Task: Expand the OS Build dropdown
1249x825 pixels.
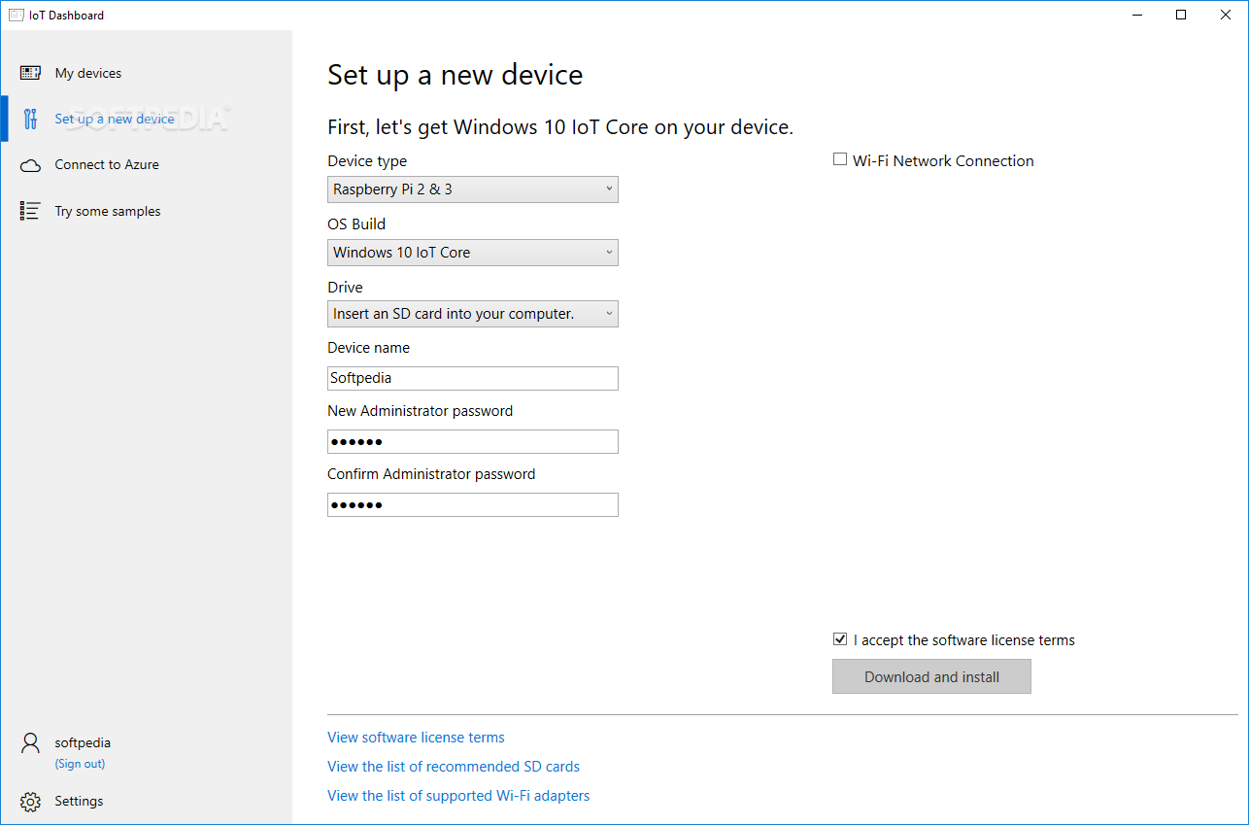Action: pos(473,253)
